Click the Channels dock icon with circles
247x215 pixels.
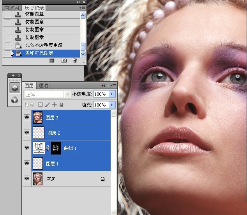[x=14, y=100]
